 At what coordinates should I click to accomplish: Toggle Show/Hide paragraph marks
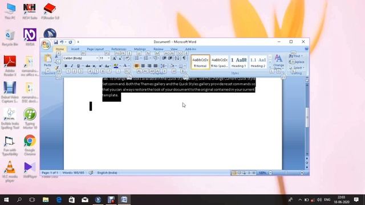coord(184,58)
